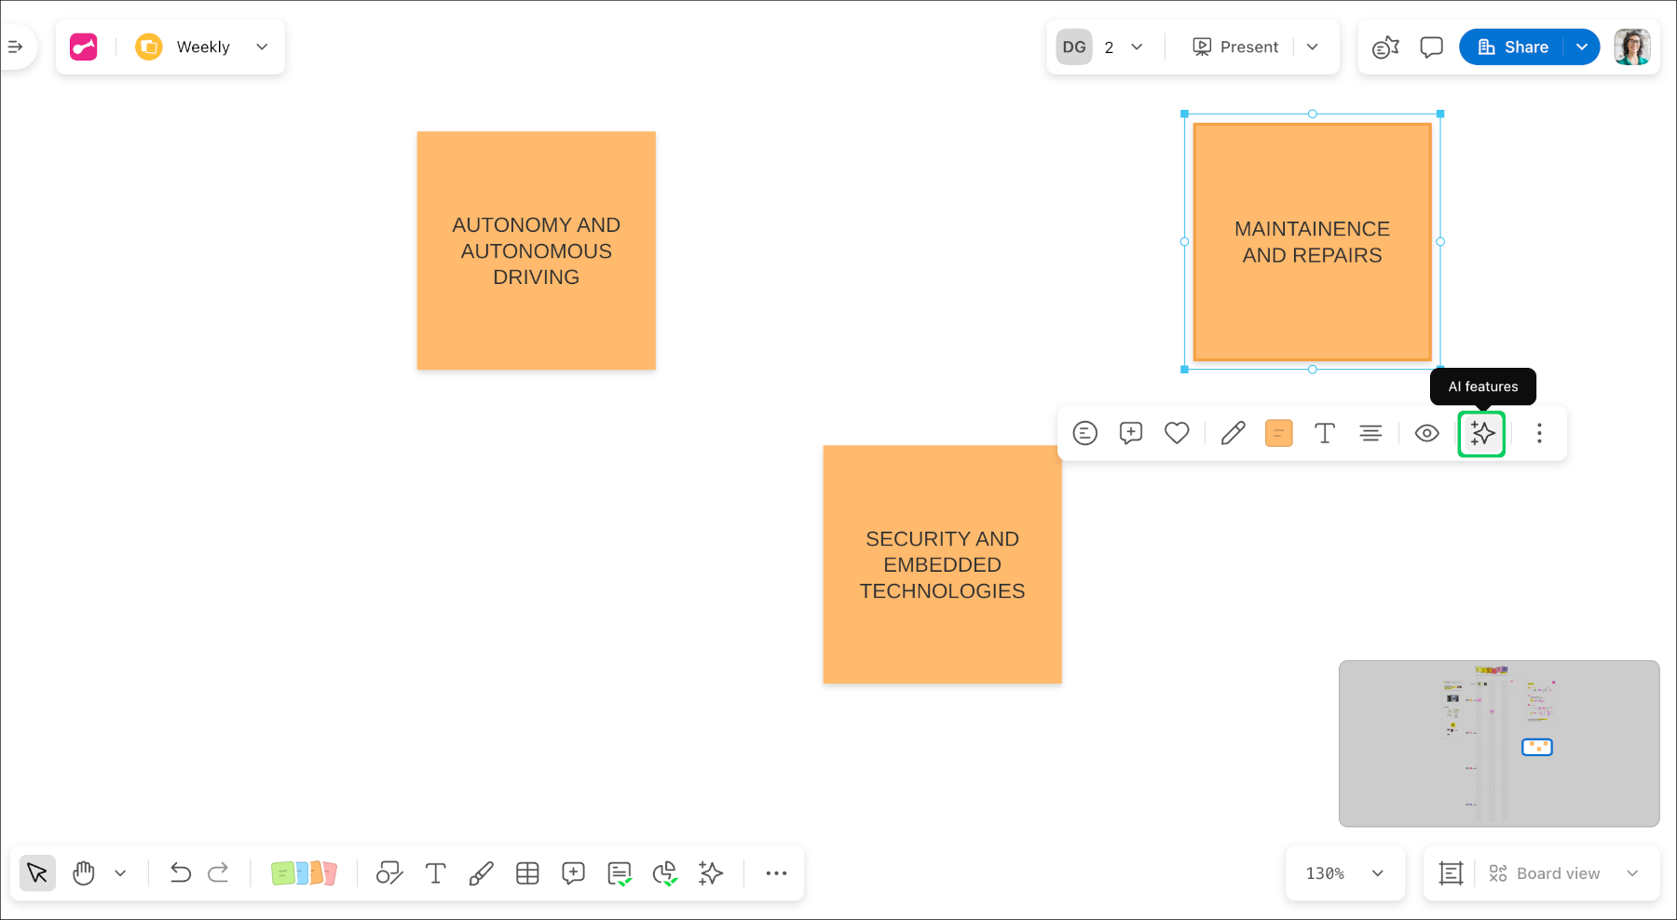Insert a table from bottom toolbar
The image size is (1677, 920).
(x=527, y=873)
